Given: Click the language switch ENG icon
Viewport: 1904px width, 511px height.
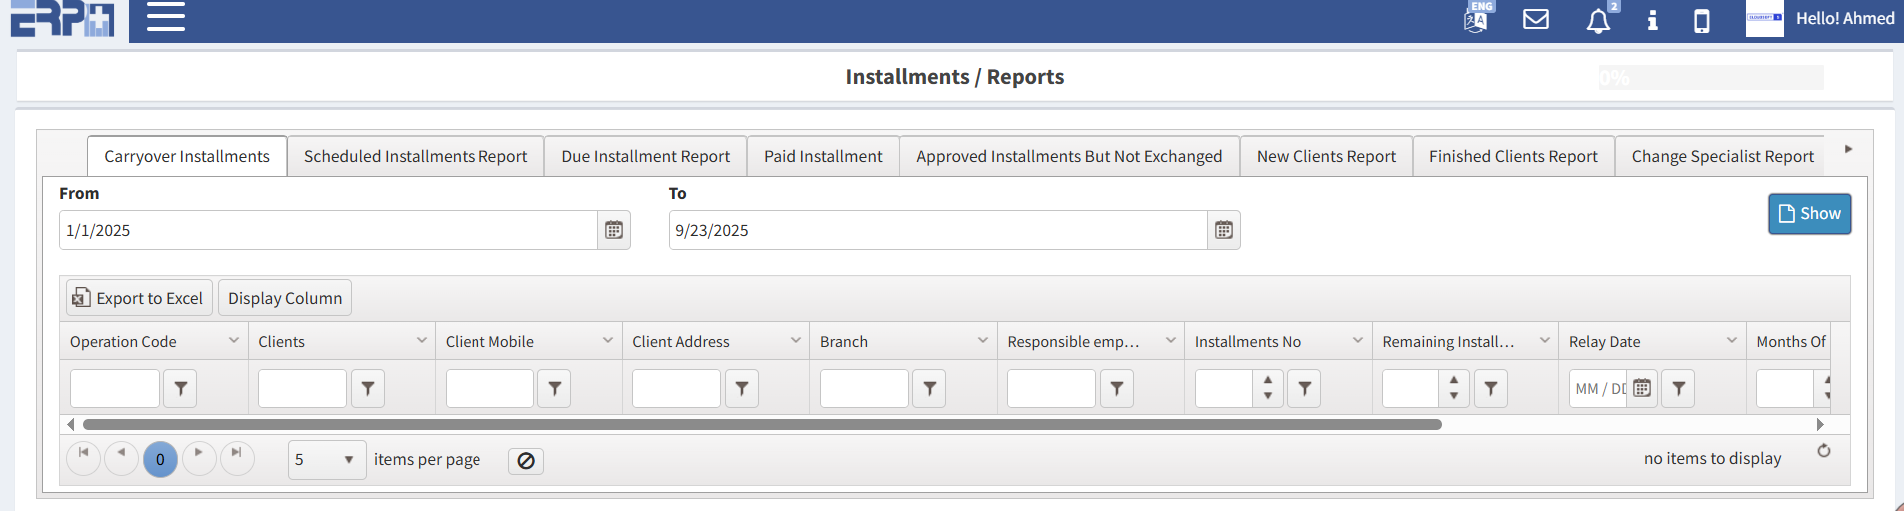Looking at the screenshot, I should pos(1476,18).
